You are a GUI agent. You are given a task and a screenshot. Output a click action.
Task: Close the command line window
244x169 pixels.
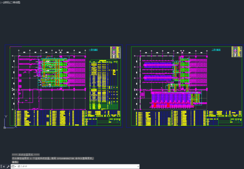(x=4, y=167)
